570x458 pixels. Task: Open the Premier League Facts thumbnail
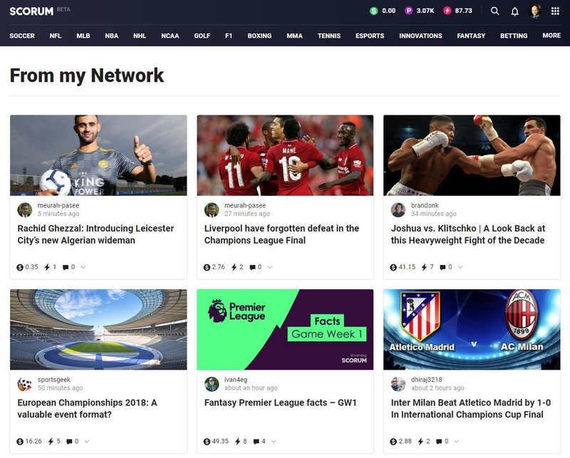(x=285, y=329)
